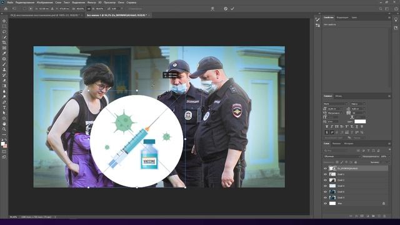Click the Home icon in options bar
The width and height of the screenshot is (400, 225).
coord(6,9)
